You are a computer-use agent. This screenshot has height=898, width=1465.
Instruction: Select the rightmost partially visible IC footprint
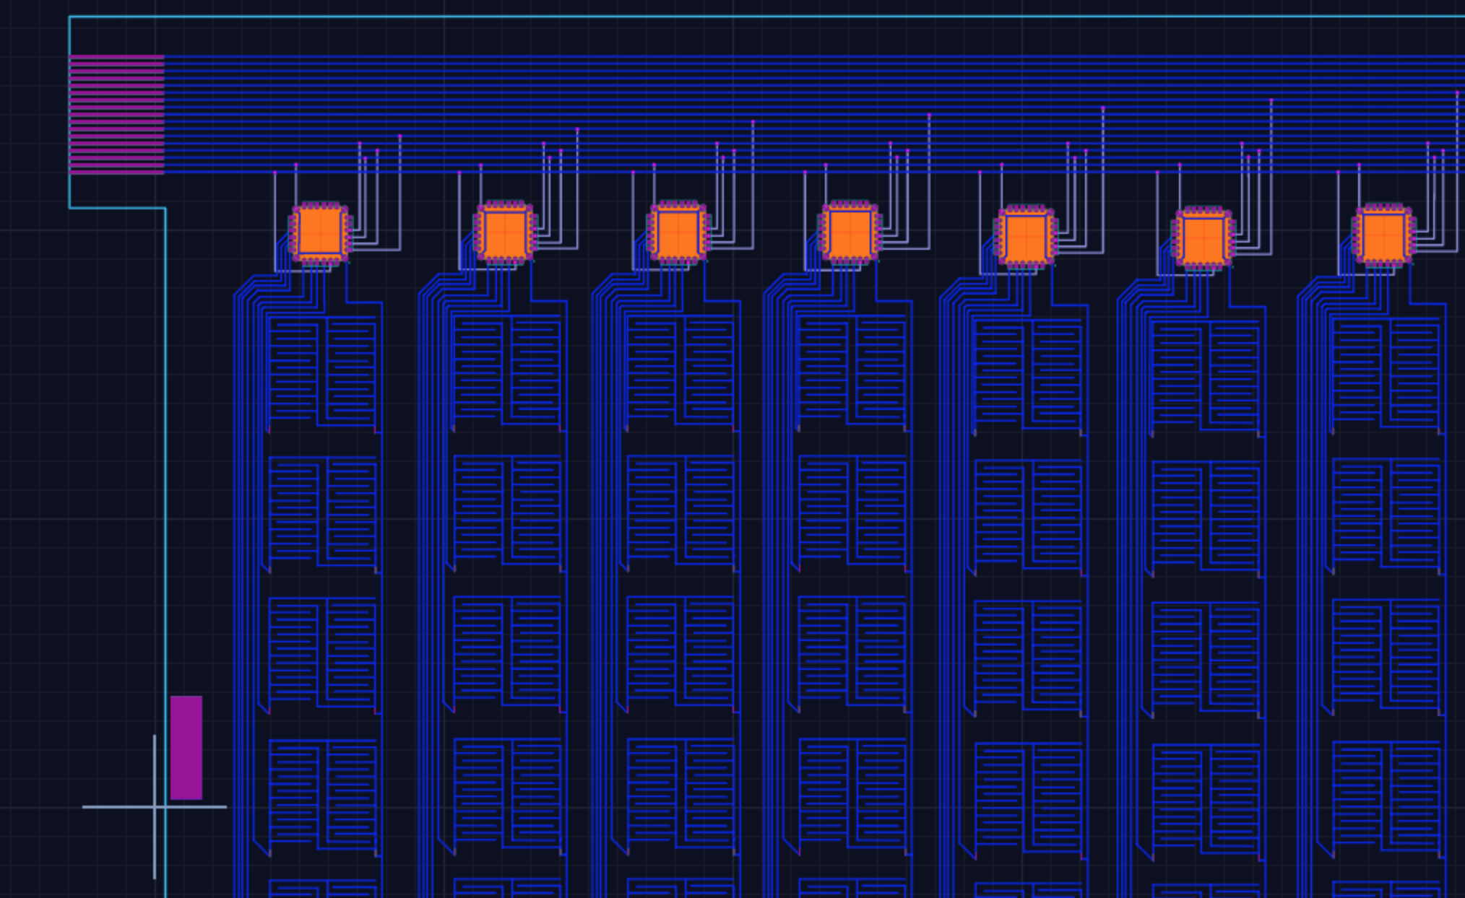(x=1383, y=235)
